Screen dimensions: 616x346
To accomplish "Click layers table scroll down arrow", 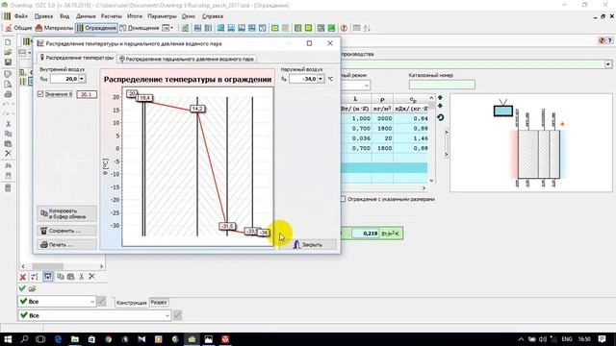I will pyautogui.click(x=431, y=181).
